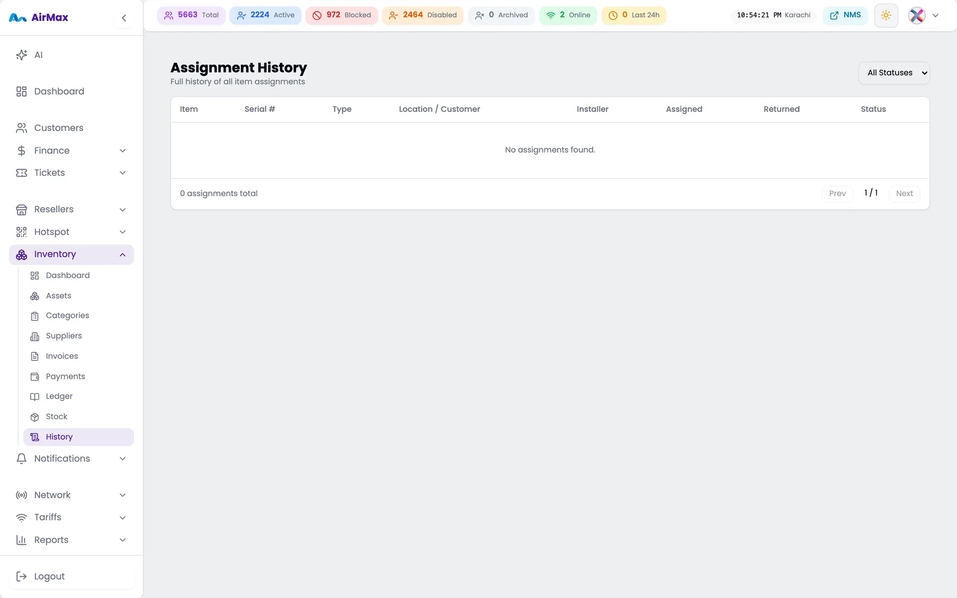Image resolution: width=957 pixels, height=598 pixels.
Task: Filter by 972 Blocked users badge
Action: (x=342, y=16)
